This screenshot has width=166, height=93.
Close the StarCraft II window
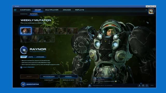(154, 6)
